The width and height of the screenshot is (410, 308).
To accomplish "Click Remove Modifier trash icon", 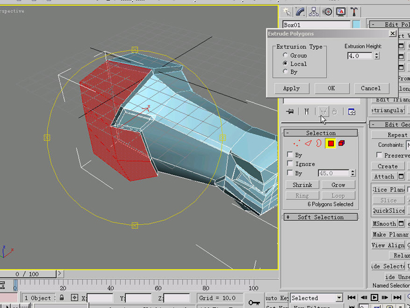I will [334, 112].
